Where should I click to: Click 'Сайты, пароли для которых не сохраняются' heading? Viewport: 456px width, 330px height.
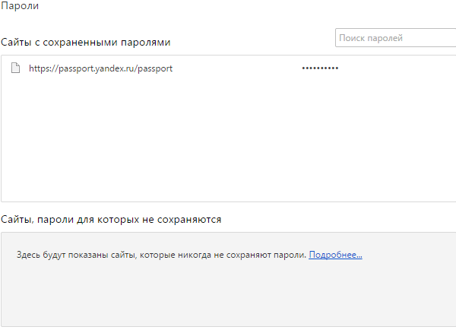[x=111, y=219]
